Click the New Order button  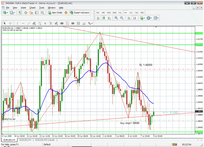[55, 13]
